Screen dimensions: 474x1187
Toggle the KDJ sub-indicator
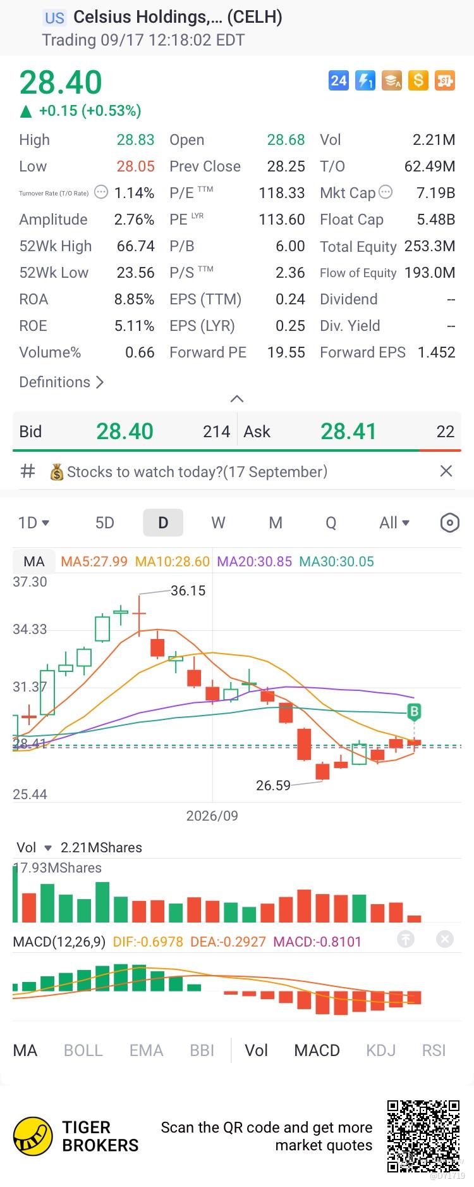click(x=381, y=1051)
